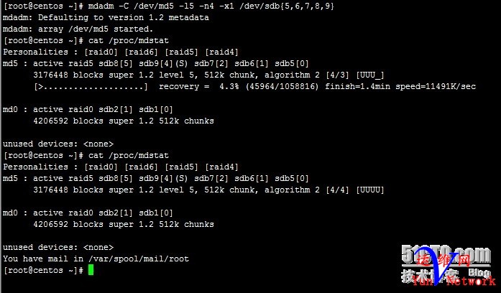Screen dimensions: 501x293
Task: Click the 'array /dev/md5 started.' message
Action: [x=96, y=29]
